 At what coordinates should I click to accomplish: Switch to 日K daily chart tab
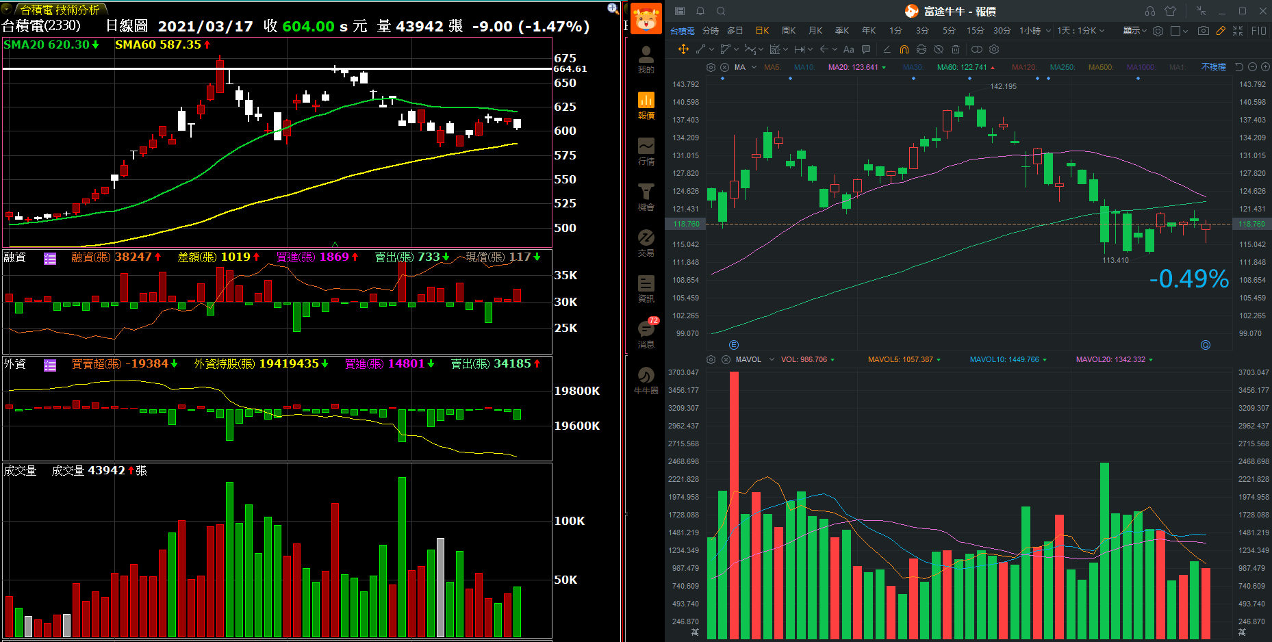[x=762, y=31]
